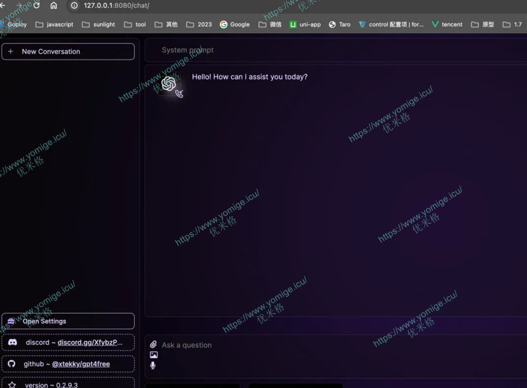Open the javascript bookmarks folder
This screenshot has height=388, width=527.
(x=55, y=25)
